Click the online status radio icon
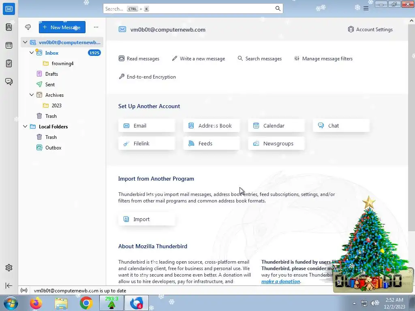The image size is (415, 311). 24,291
